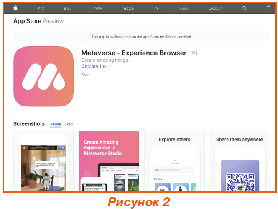Image resolution: width=278 pixels, height=209 pixels.
Task: Click the Create amazing things subtitle
Action: click(105, 60)
